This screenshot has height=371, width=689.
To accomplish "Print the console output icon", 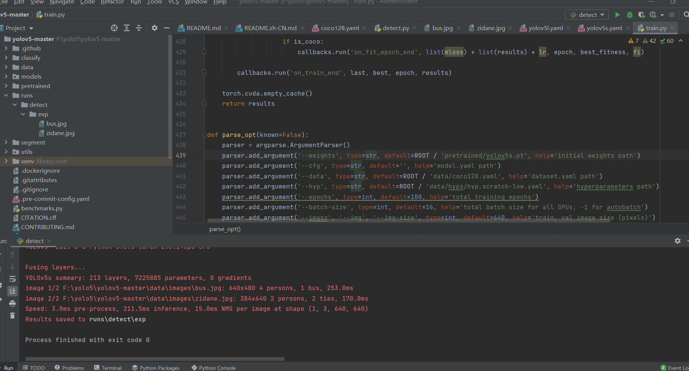I will click(12, 303).
